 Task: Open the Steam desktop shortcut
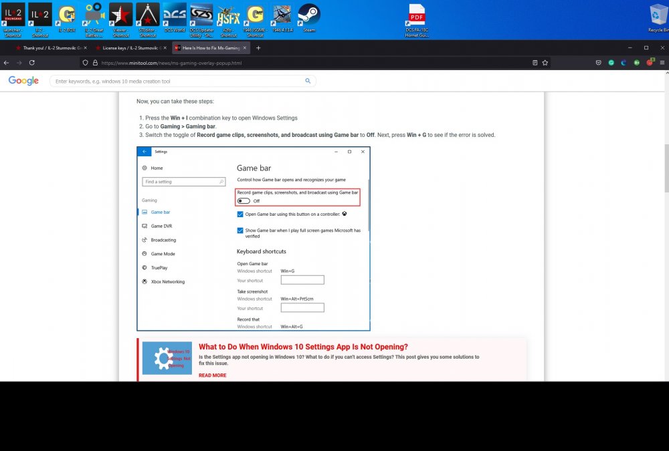pyautogui.click(x=308, y=16)
